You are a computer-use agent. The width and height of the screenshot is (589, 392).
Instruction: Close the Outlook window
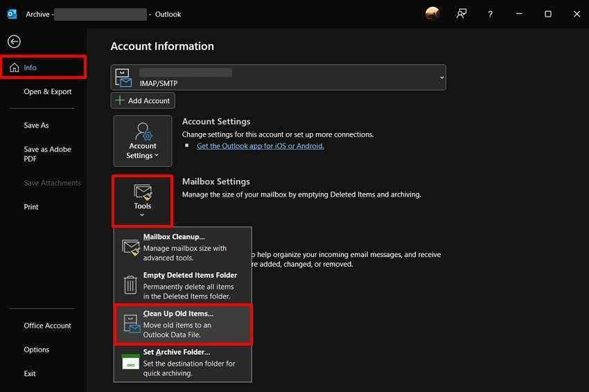click(x=577, y=14)
